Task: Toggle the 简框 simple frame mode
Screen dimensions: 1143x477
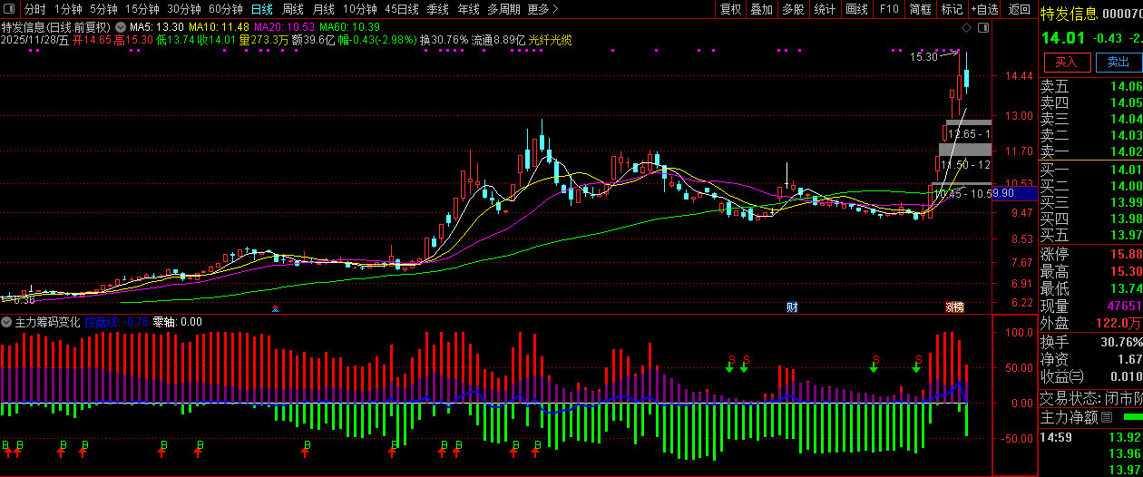Action: tap(920, 9)
